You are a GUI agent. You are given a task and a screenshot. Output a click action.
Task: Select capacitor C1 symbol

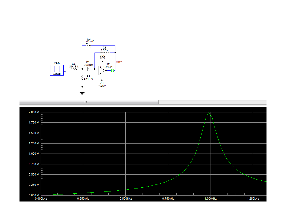(x=88, y=69)
